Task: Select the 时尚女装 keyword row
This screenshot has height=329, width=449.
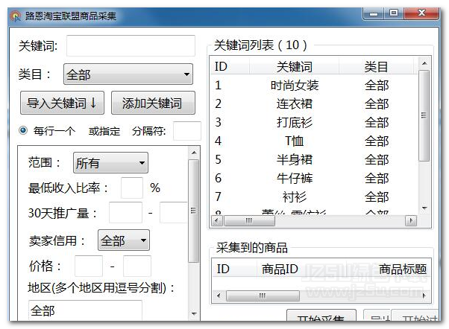Action: point(315,85)
